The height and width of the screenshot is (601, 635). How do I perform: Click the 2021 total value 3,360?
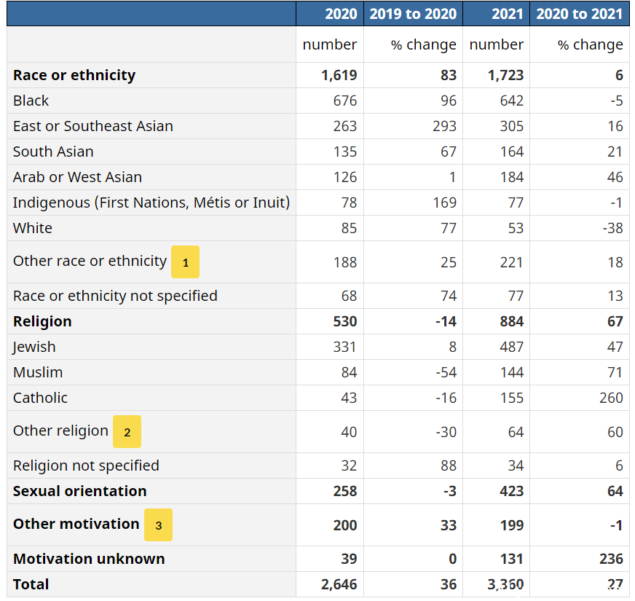(x=505, y=584)
